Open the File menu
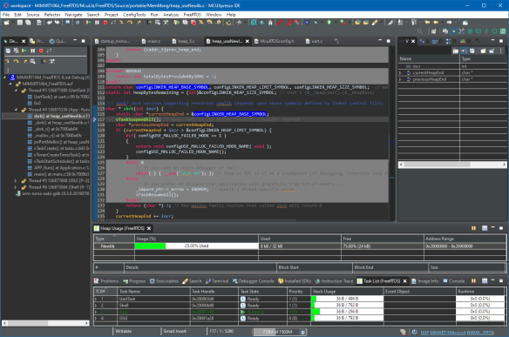The width and height of the screenshot is (509, 337). [6, 15]
